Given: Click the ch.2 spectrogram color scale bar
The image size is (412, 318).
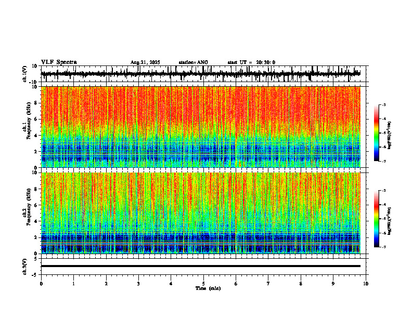Looking at the screenshot, I should (x=376, y=219).
